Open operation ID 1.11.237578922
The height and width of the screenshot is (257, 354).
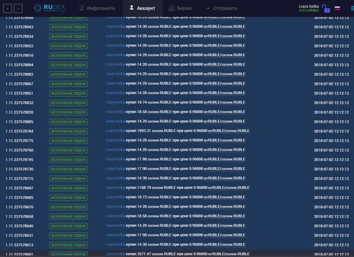pos(19,46)
